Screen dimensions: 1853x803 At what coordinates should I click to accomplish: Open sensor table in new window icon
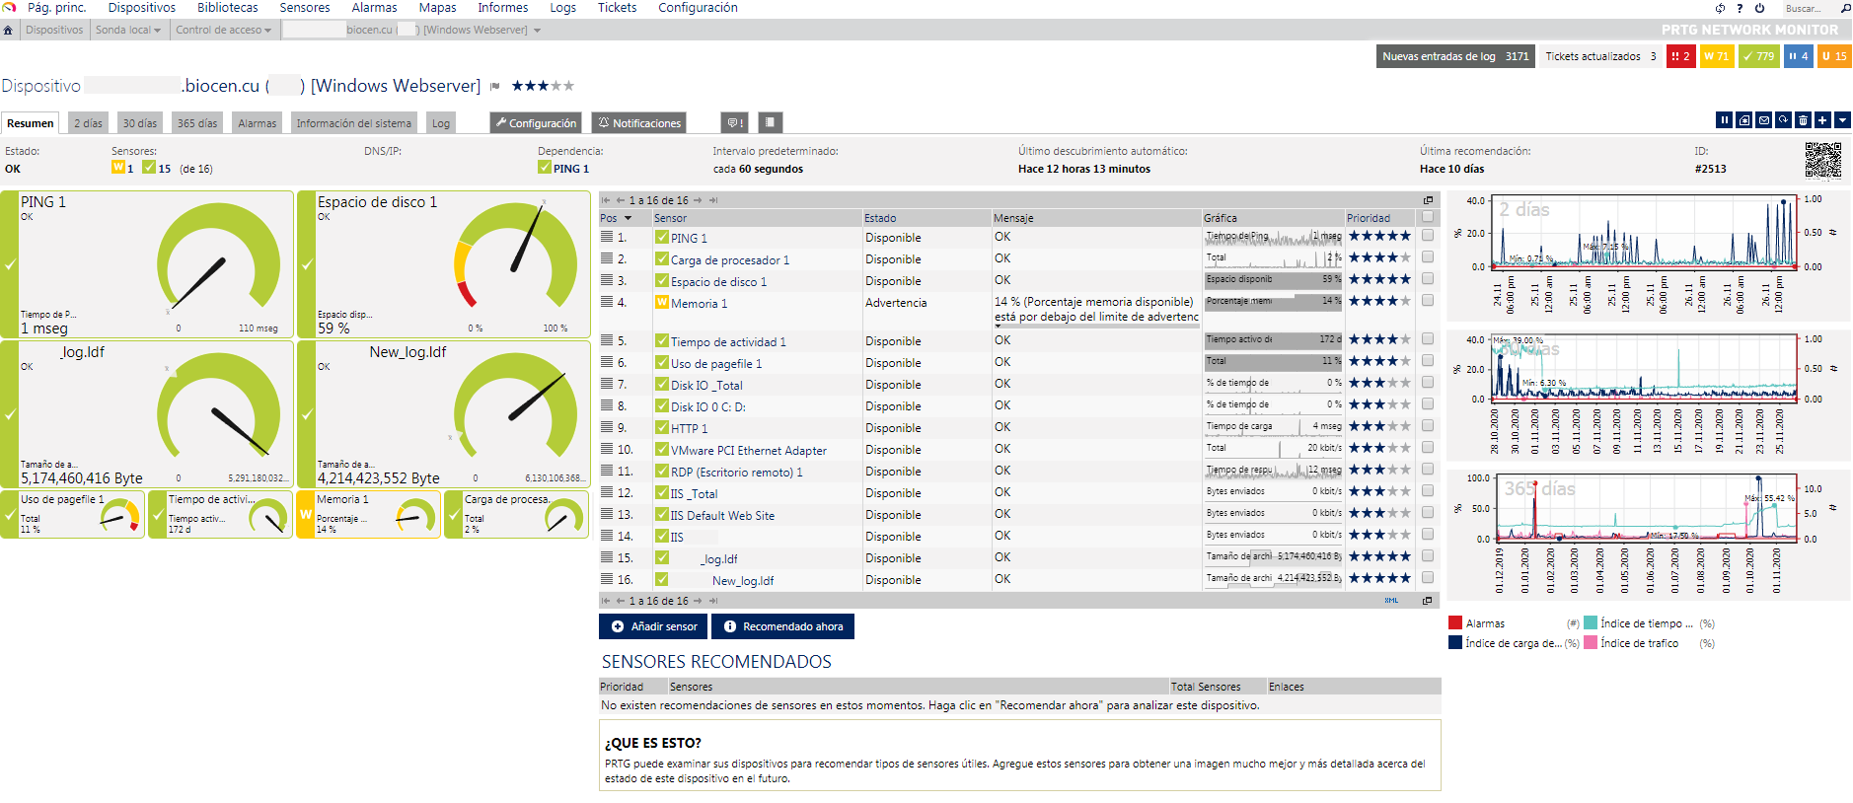pos(1428,200)
